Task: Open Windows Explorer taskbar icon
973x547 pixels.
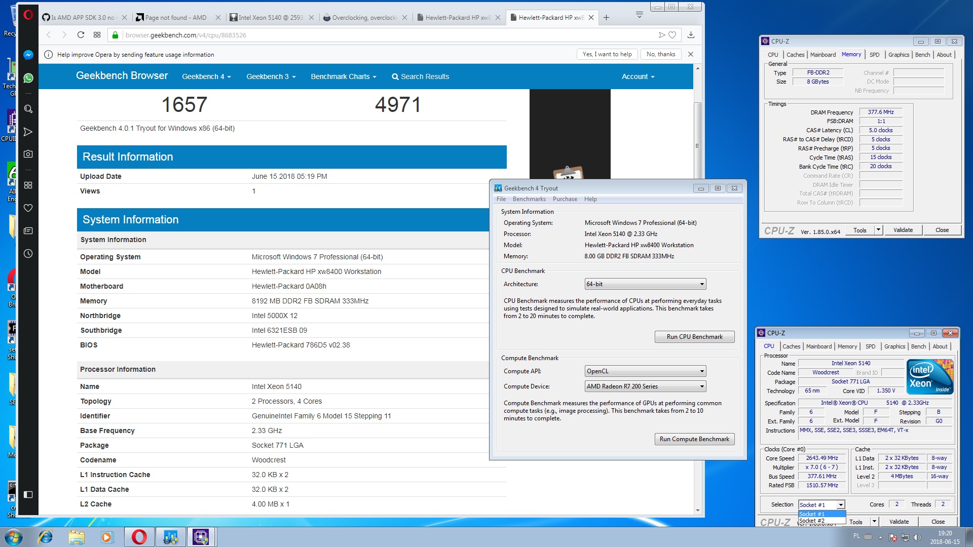Action: pos(77,537)
